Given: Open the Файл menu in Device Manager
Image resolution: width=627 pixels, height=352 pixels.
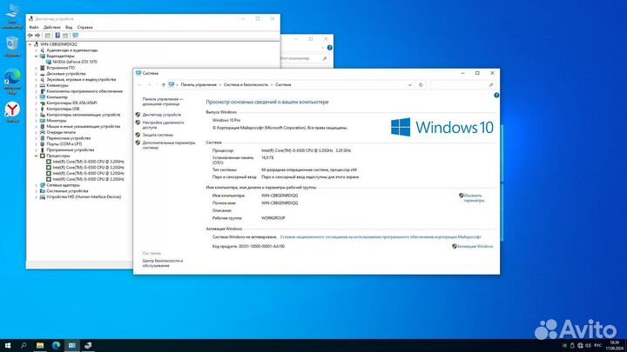Looking at the screenshot, I should (x=34, y=27).
